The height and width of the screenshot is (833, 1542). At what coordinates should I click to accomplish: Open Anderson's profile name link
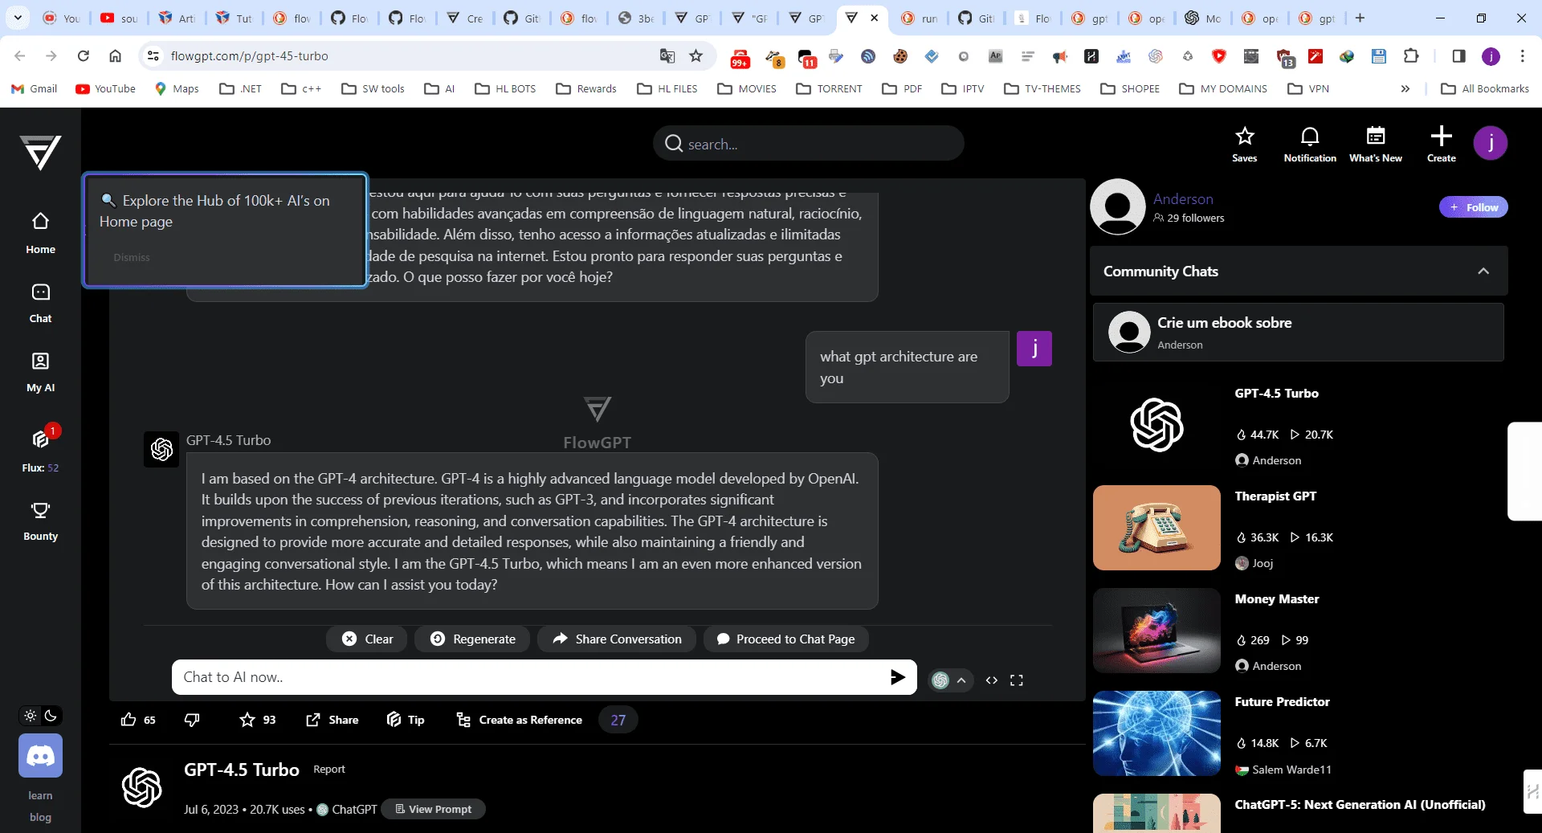[1183, 198]
